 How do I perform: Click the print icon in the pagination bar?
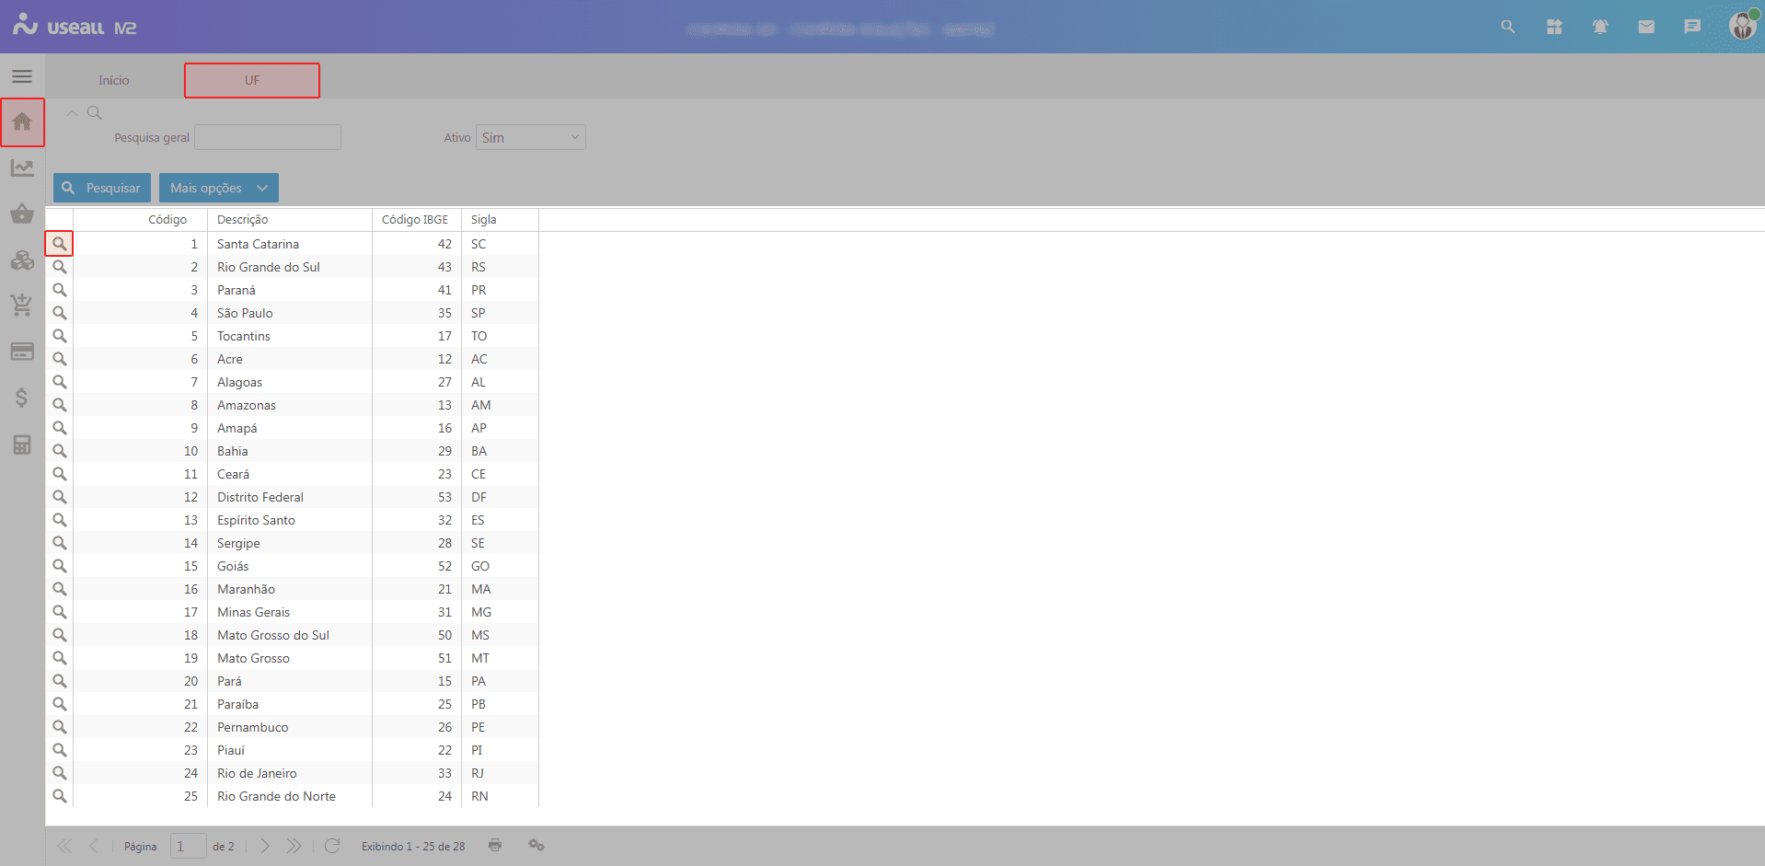(495, 845)
